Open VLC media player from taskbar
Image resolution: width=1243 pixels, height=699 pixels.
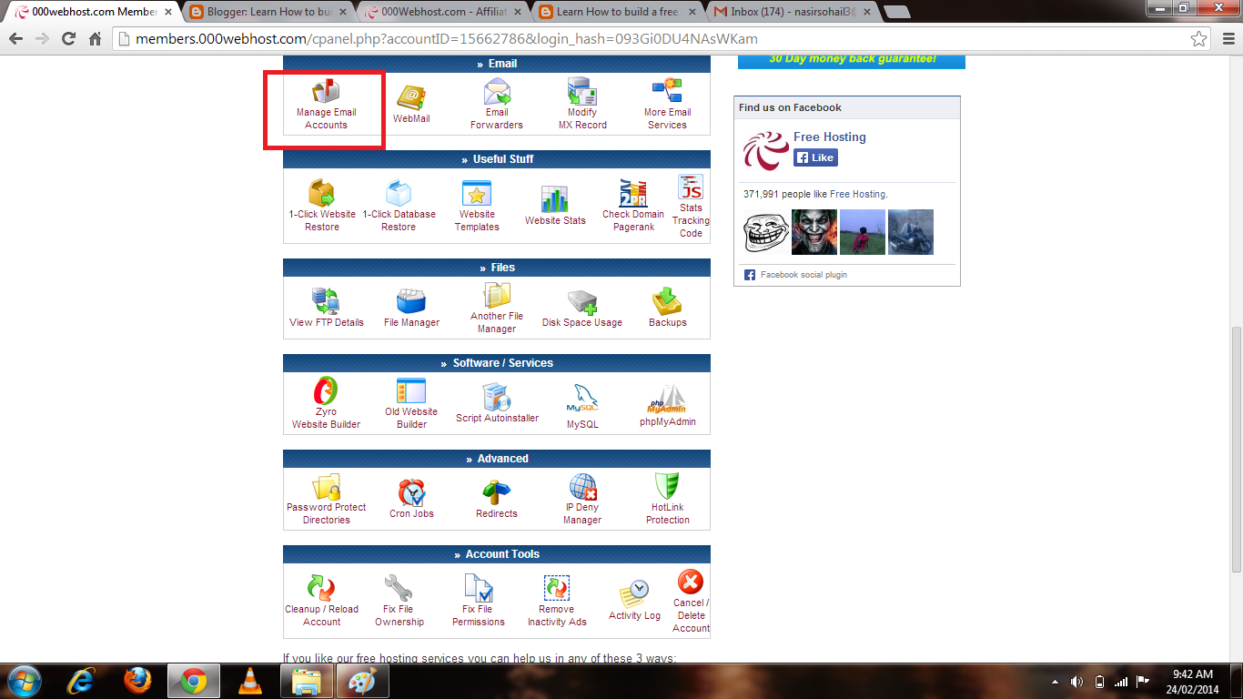point(249,681)
